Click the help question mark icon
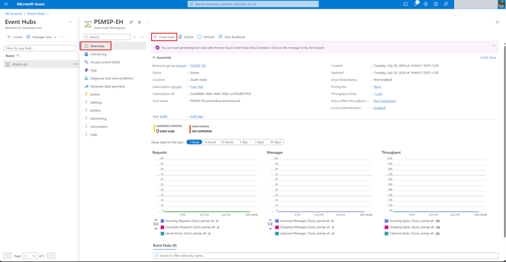The height and width of the screenshot is (262, 506). pos(436,4)
